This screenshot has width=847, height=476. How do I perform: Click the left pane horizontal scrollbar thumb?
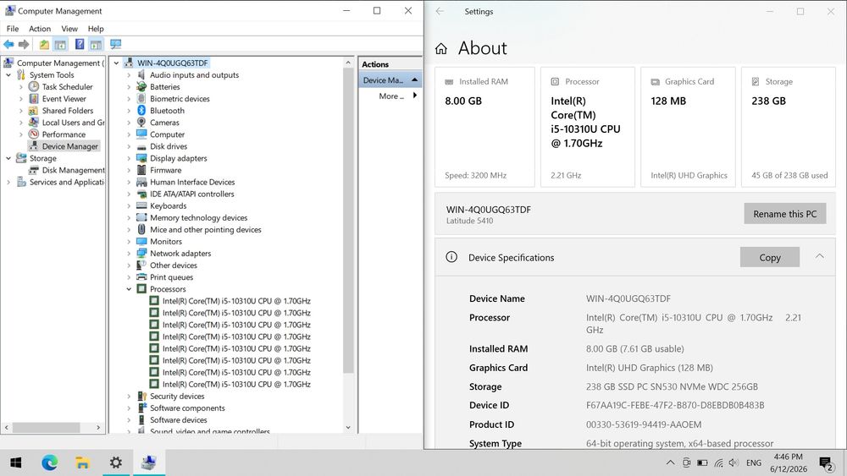click(x=46, y=427)
